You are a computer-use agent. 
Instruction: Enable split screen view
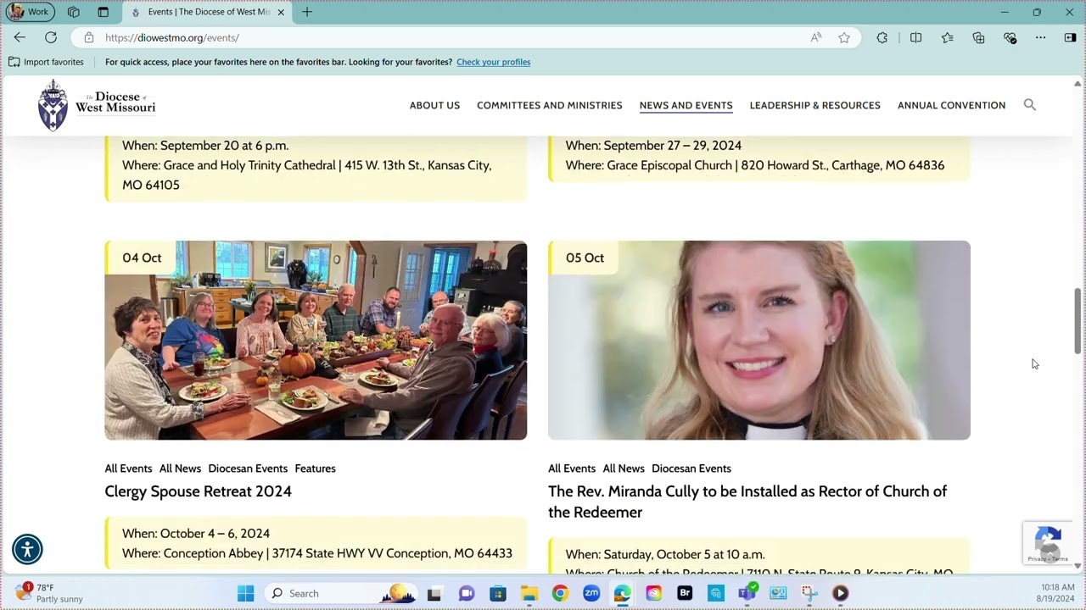[x=915, y=37]
